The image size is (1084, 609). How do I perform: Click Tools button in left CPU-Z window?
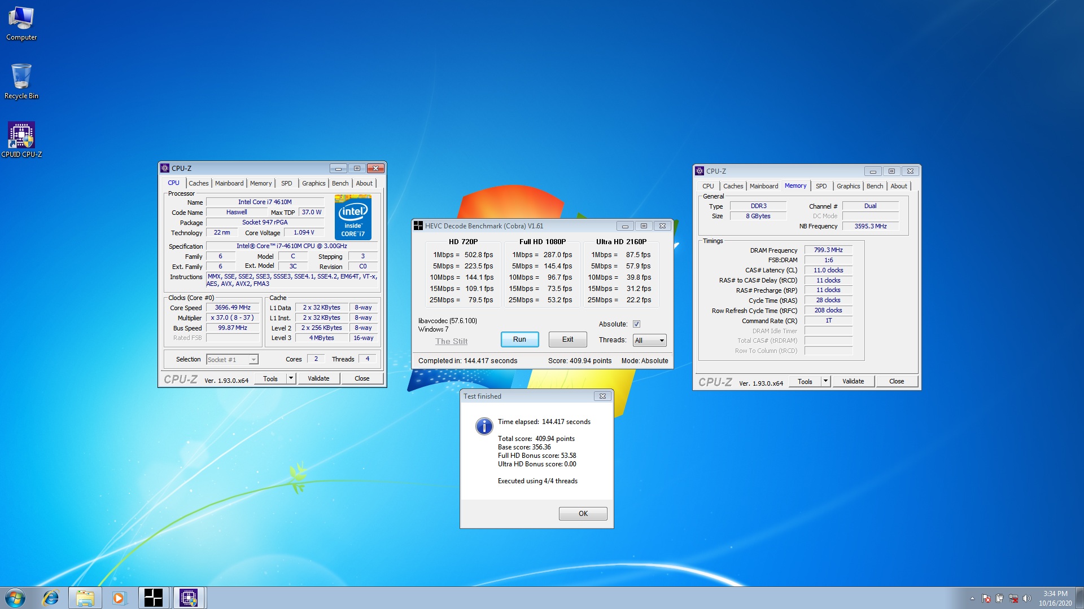(x=270, y=378)
